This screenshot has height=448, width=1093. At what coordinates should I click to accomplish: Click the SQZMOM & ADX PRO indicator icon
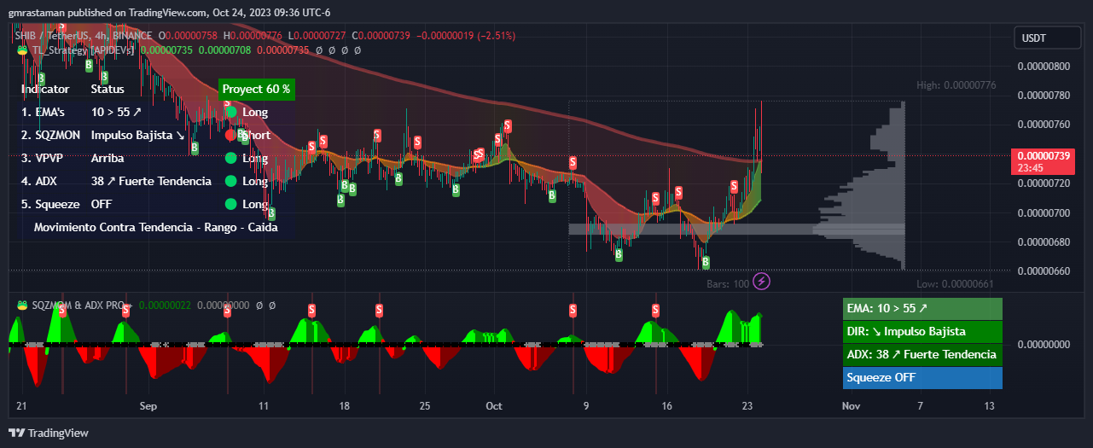pyautogui.click(x=22, y=305)
